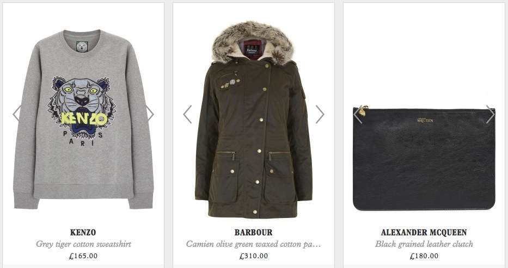Click the £180.00 price

pos(424,256)
